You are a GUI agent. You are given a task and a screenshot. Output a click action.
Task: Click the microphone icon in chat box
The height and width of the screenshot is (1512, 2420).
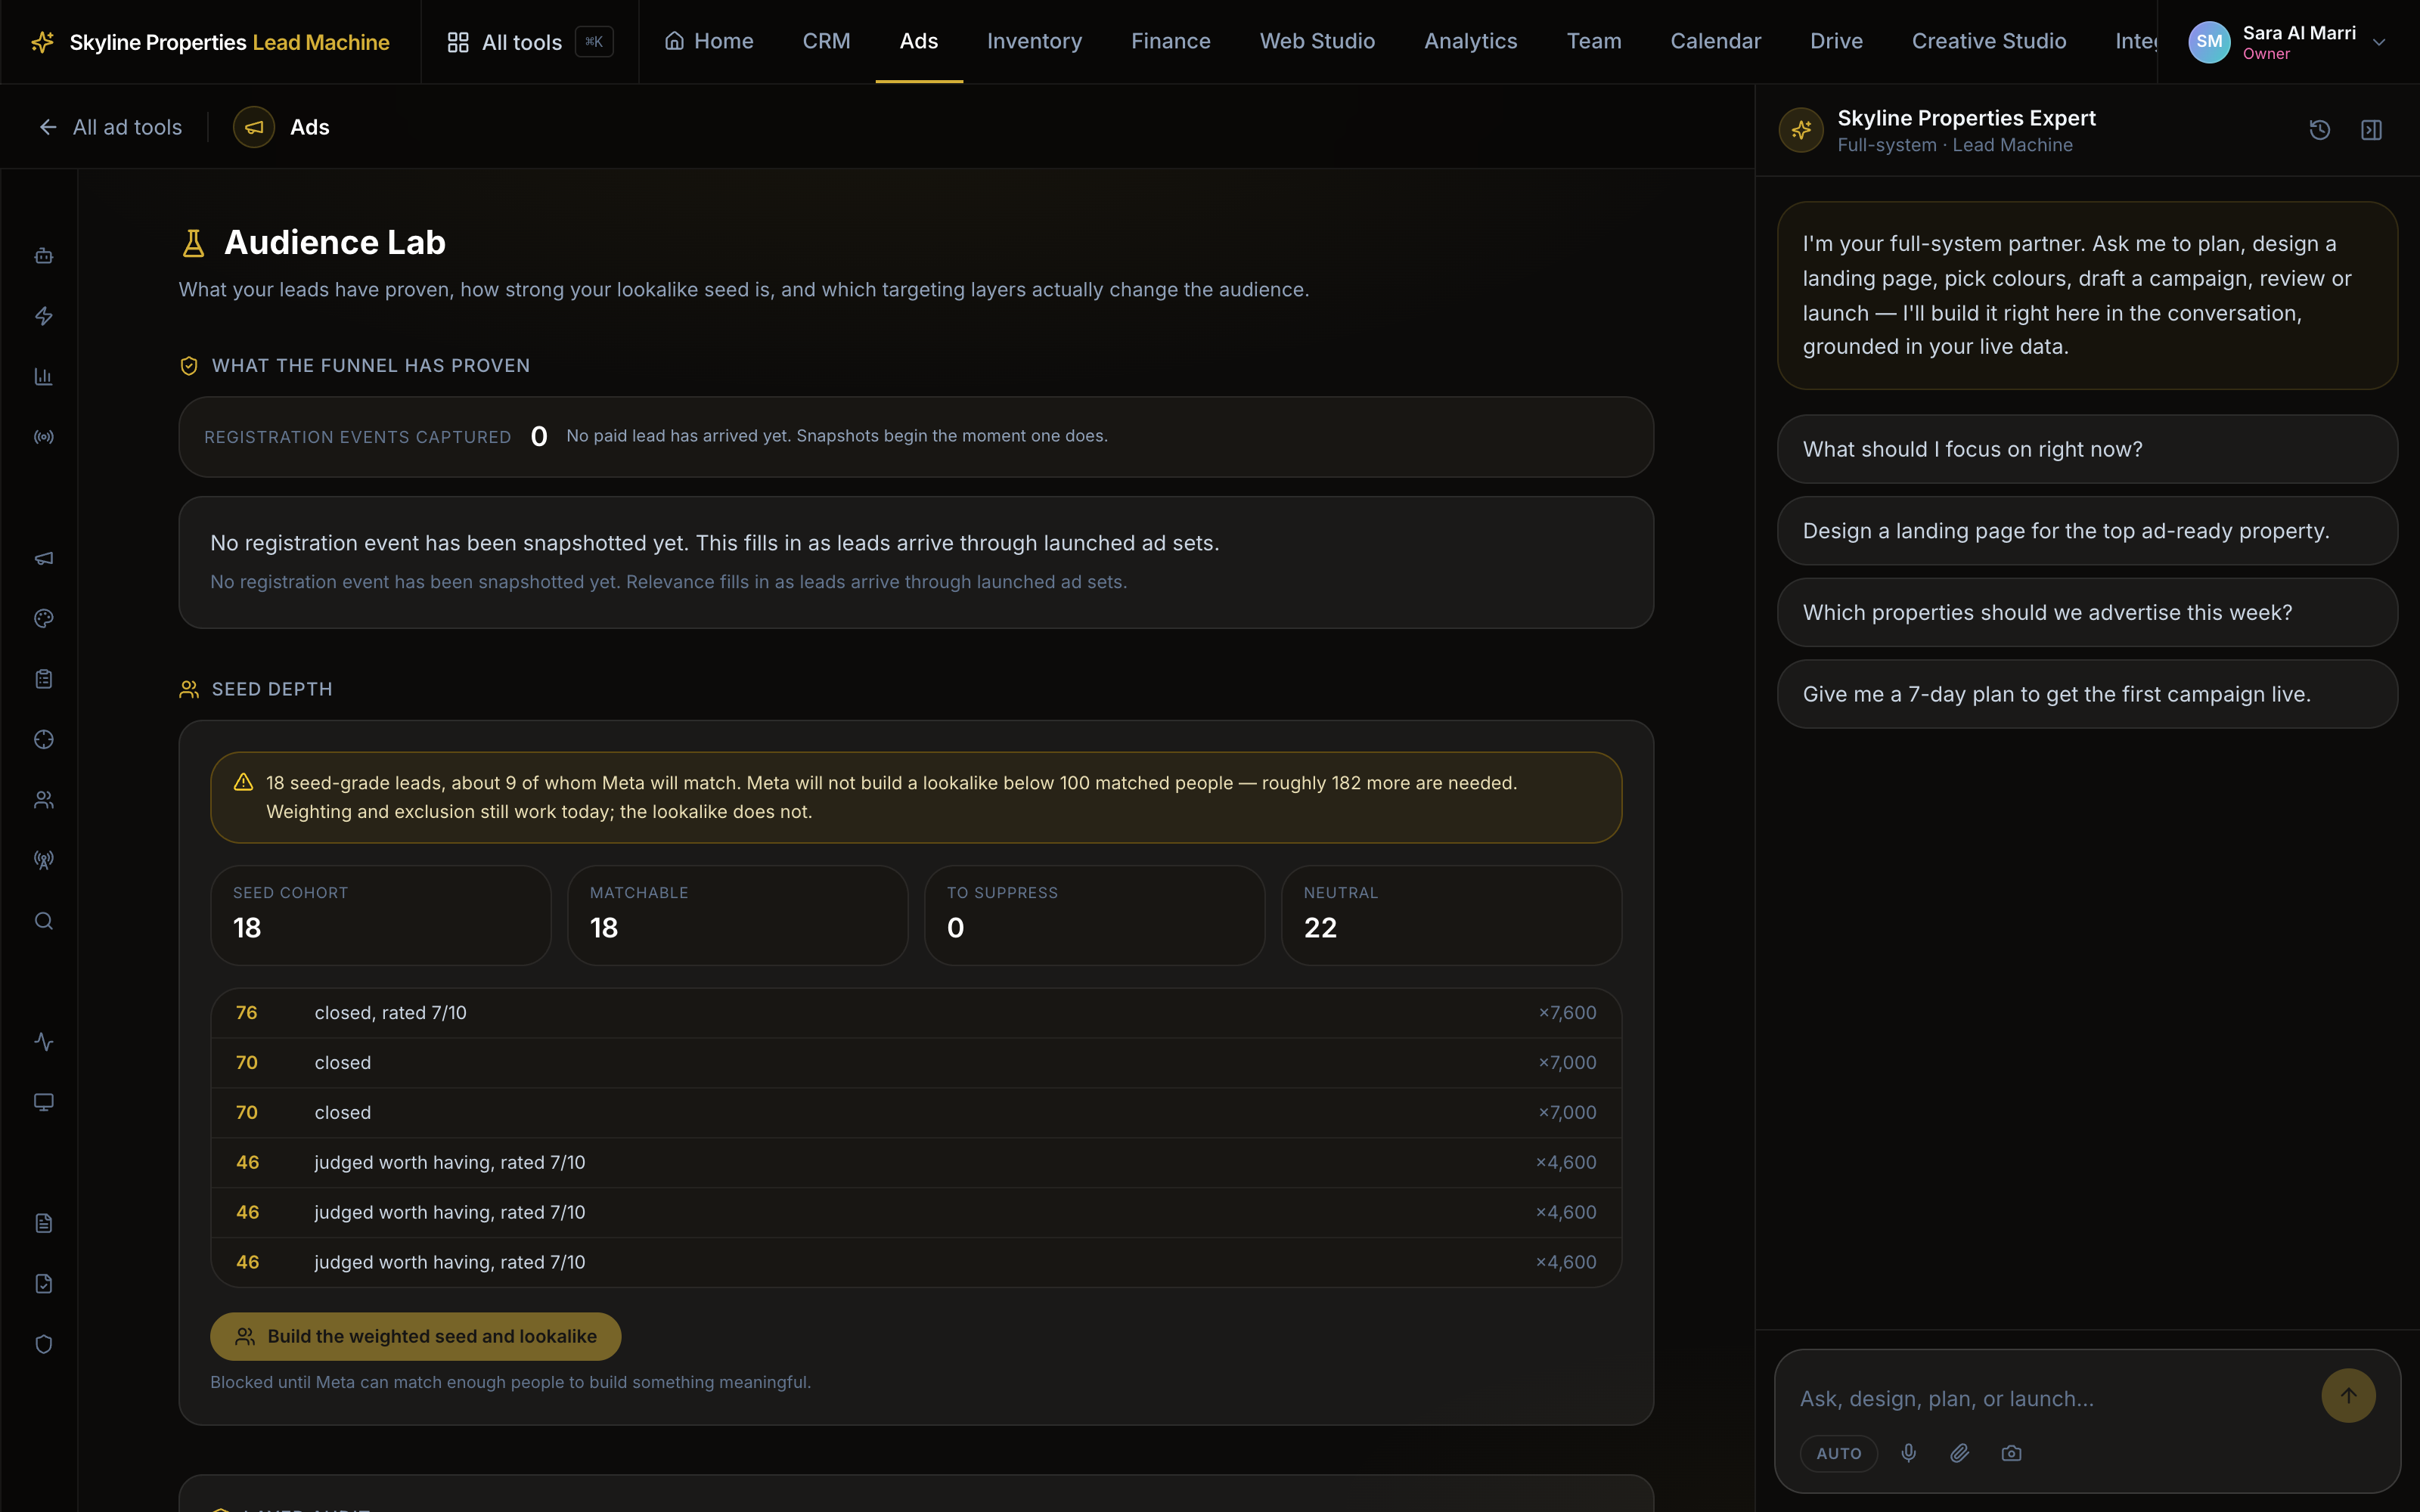[x=1909, y=1453]
